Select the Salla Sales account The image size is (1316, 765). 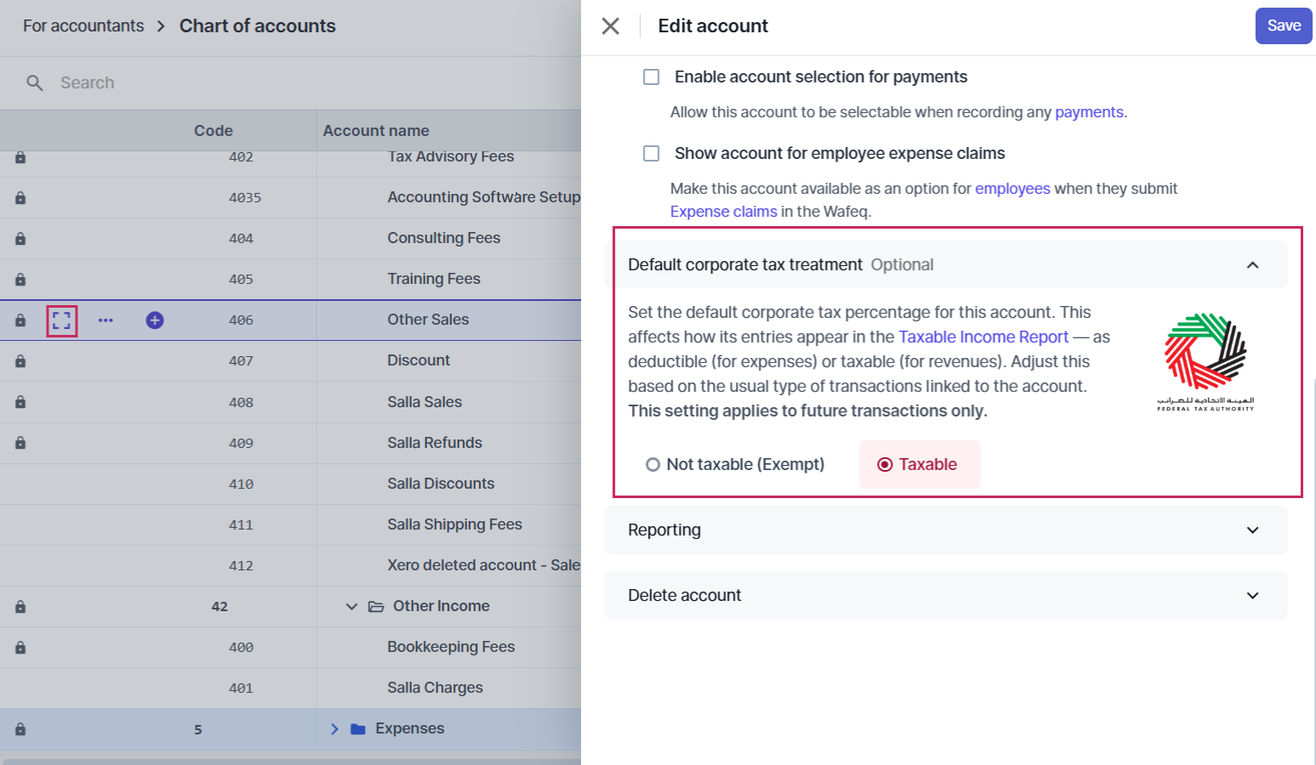coord(424,402)
